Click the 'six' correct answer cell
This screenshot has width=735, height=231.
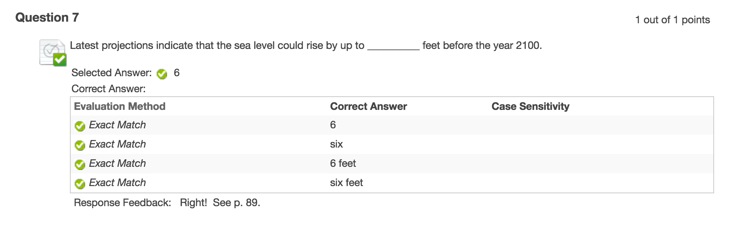pyautogui.click(x=336, y=144)
